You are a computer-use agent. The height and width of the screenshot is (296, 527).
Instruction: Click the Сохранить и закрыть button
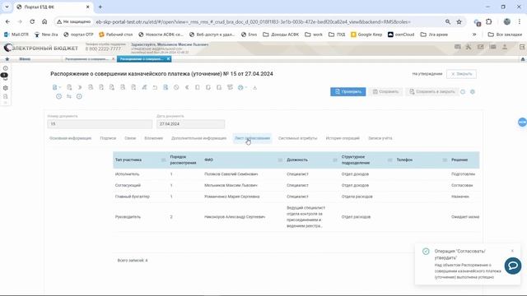[431, 91]
